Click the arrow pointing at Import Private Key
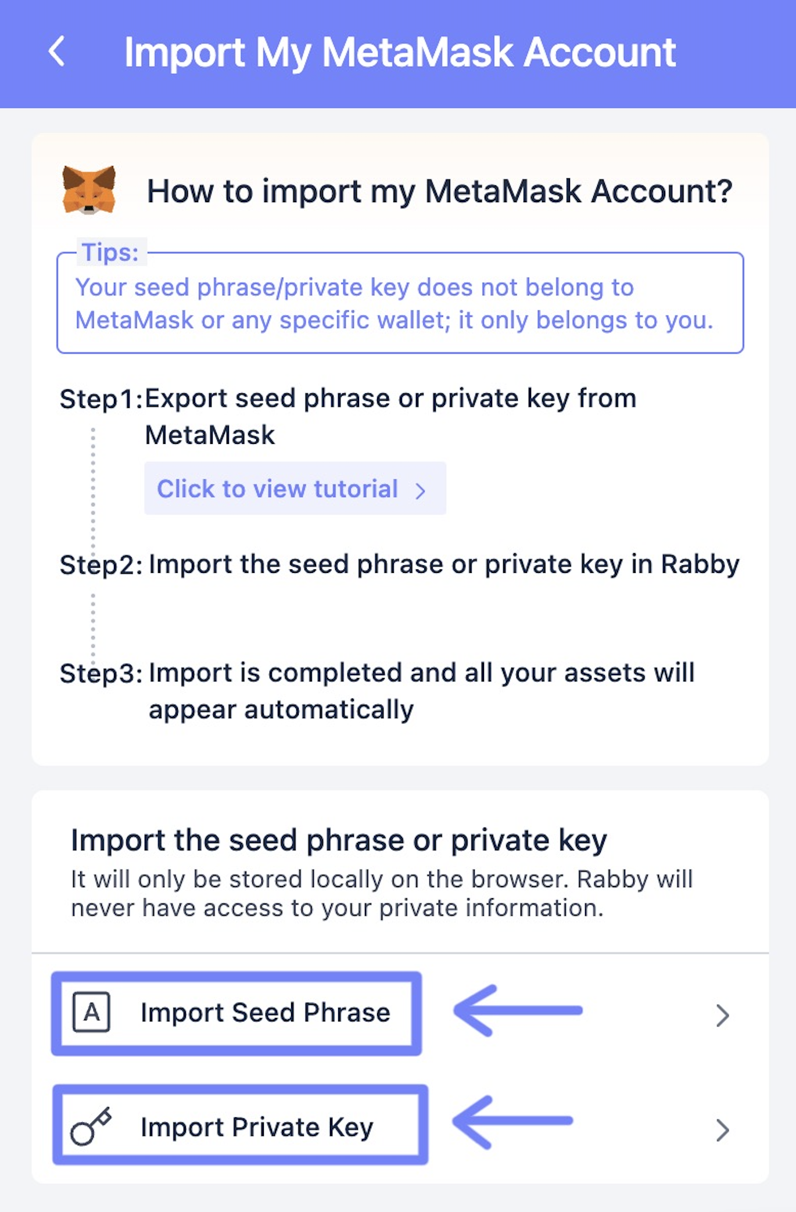The height and width of the screenshot is (1212, 796). [513, 1123]
